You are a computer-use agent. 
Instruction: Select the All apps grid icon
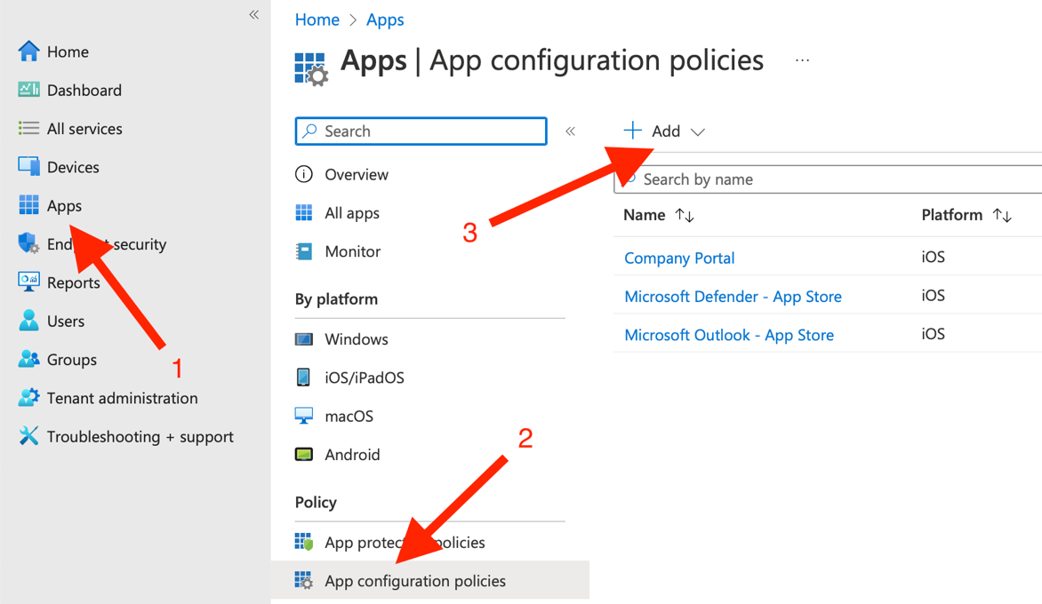[x=304, y=212]
